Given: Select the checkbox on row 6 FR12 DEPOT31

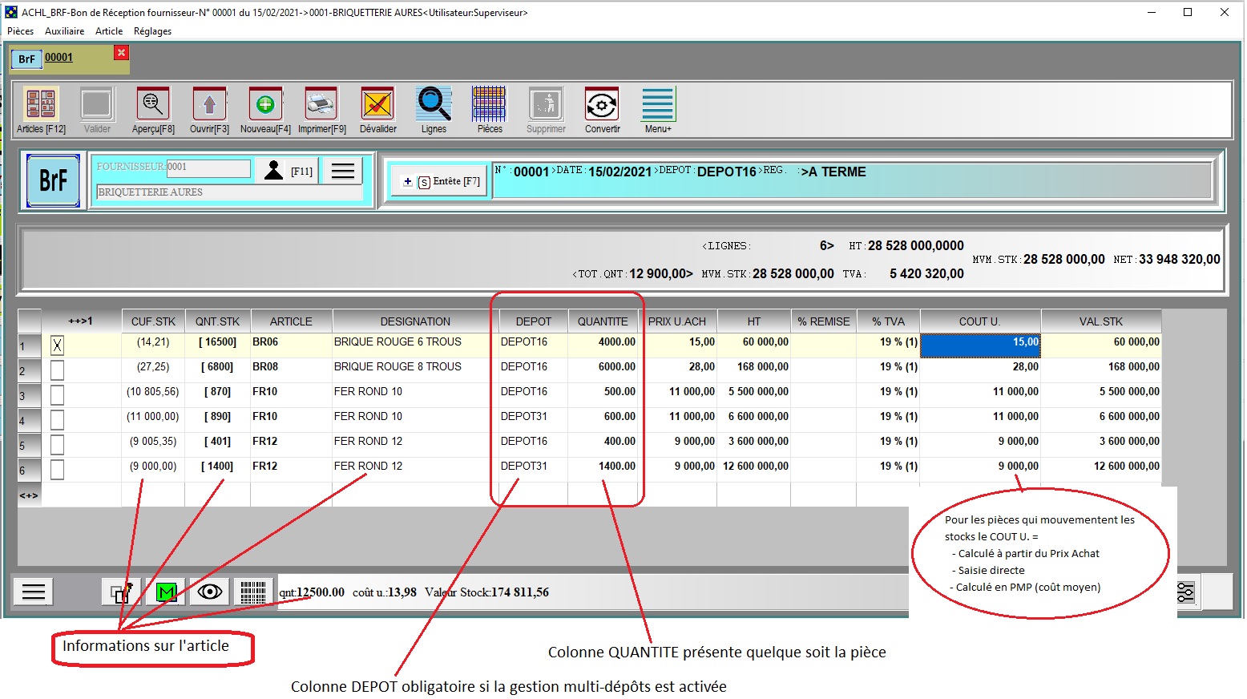Looking at the screenshot, I should pyautogui.click(x=57, y=470).
